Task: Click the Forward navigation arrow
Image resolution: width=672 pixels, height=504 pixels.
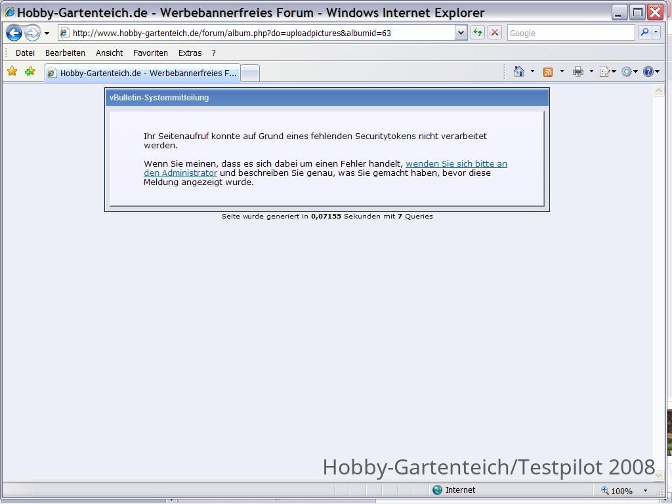Action: [x=32, y=33]
